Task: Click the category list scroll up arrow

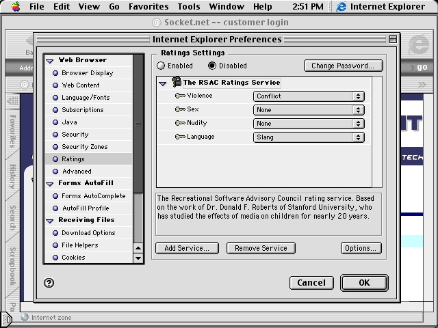Action: point(138,247)
